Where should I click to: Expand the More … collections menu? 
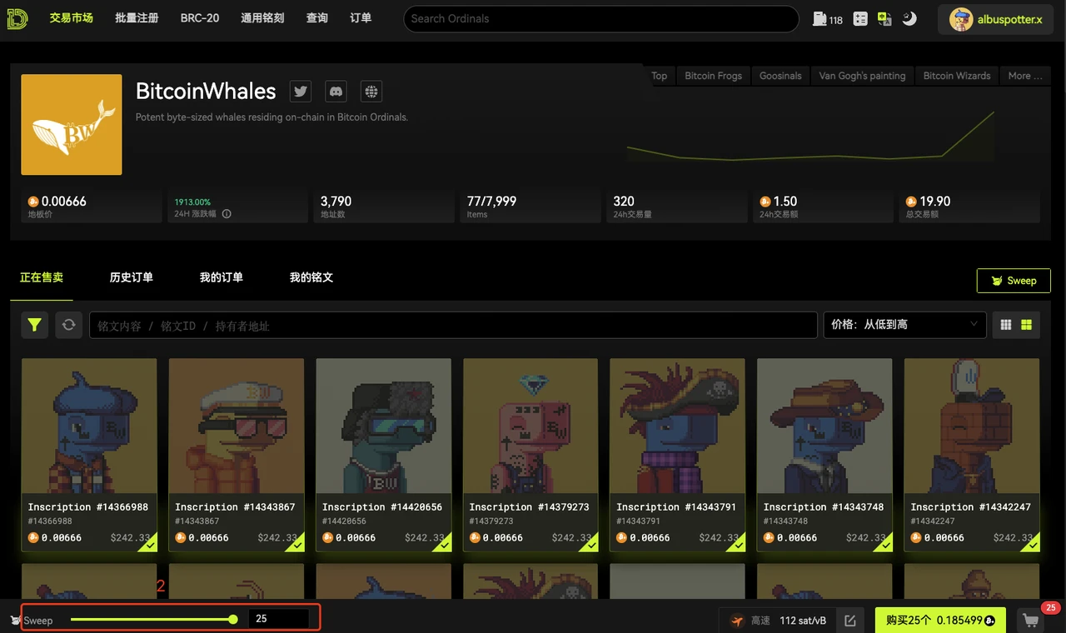coord(1025,76)
